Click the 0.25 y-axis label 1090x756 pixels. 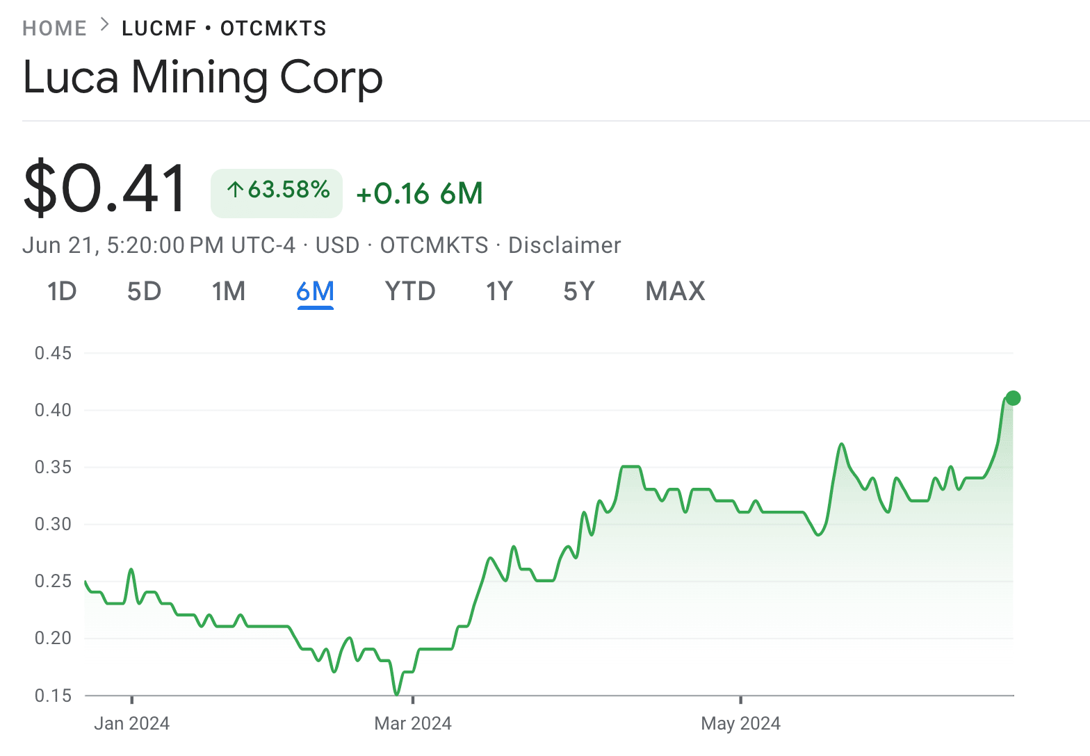click(x=54, y=581)
